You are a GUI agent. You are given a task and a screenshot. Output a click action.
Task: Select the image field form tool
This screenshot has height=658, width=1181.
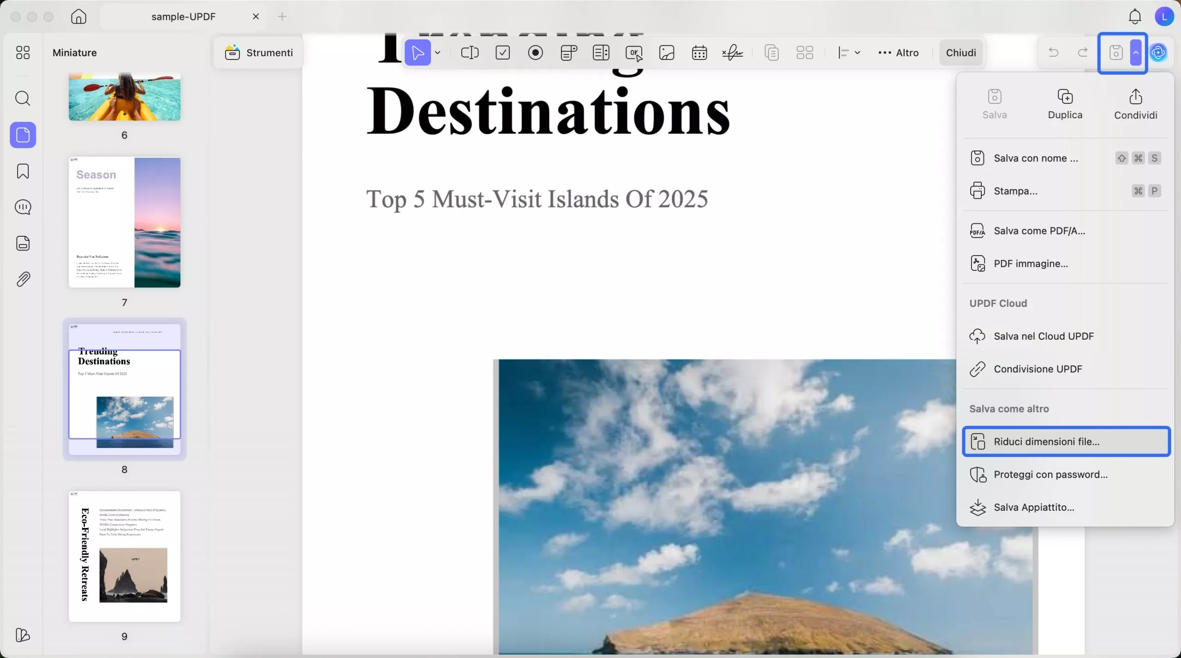click(667, 53)
